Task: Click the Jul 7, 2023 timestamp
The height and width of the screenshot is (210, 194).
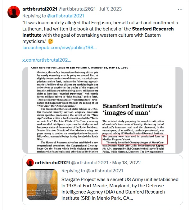Action: [111, 9]
